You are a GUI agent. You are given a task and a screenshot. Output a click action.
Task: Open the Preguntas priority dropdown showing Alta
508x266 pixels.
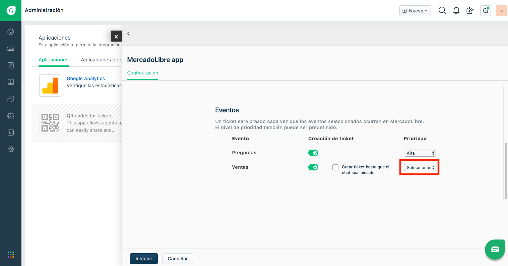click(x=420, y=153)
